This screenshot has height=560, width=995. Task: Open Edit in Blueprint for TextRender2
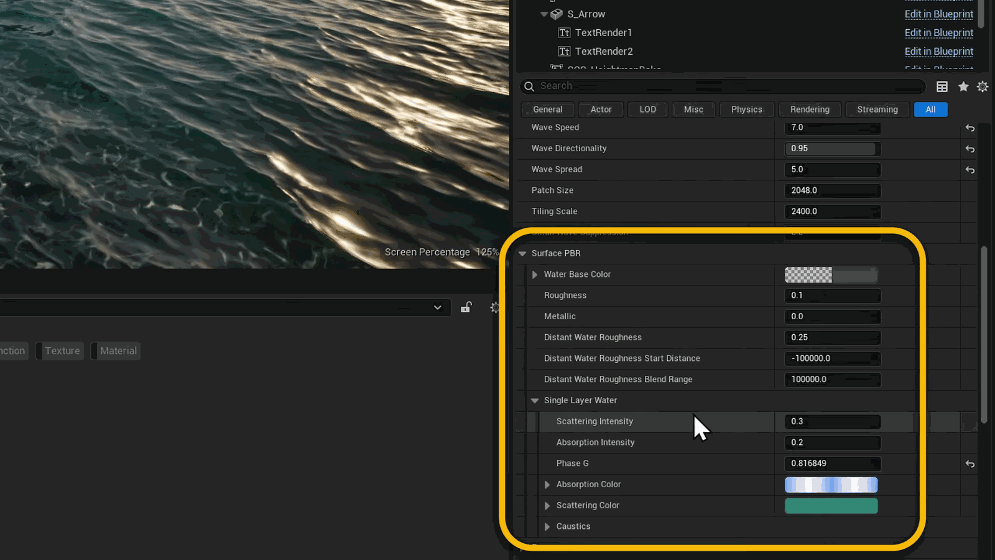tap(939, 51)
